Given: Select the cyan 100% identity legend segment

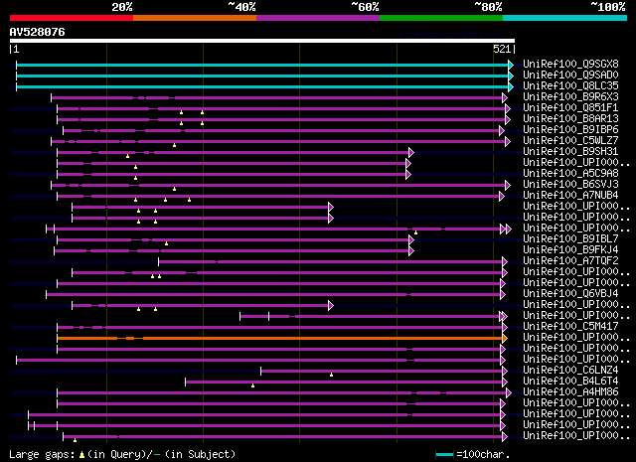Looking at the screenshot, I should pyautogui.click(x=565, y=18).
